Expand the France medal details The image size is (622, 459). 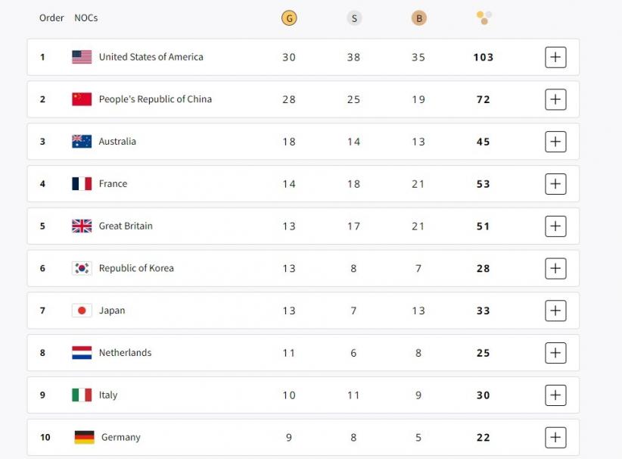(555, 184)
